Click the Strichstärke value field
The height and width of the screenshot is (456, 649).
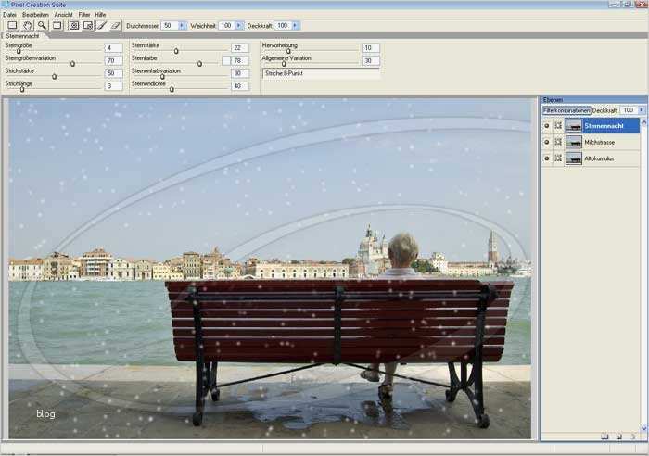coord(113,73)
